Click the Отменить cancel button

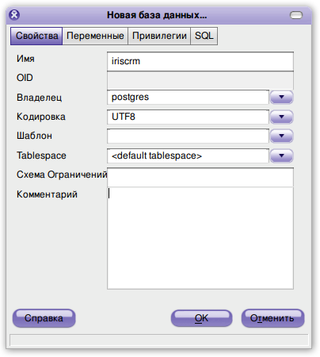(x=272, y=318)
